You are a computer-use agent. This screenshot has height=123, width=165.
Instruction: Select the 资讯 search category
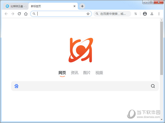click(75, 73)
